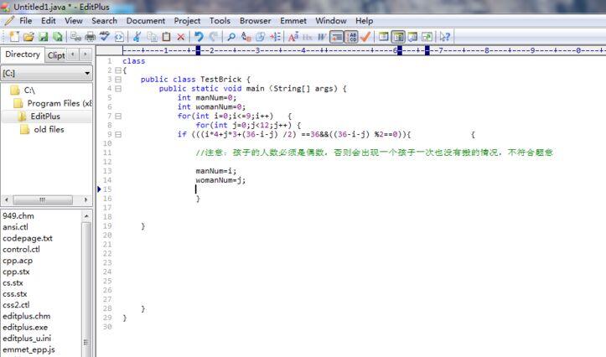Toggle the word wrap toolbar button
The height and width of the screenshot is (357, 606).
pyautogui.click(x=336, y=37)
